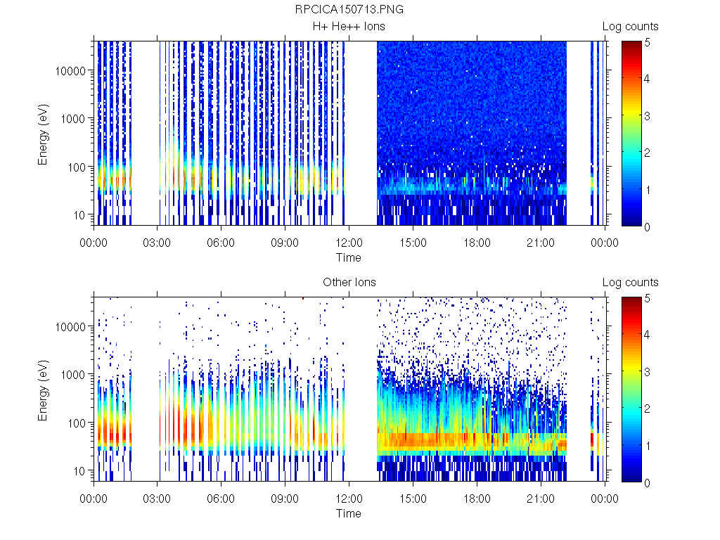
Task: Click the "3" label on upper colorbar
Action: pos(648,116)
